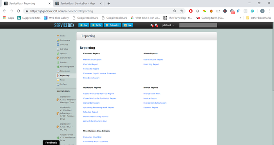The height and width of the screenshot is (145, 274).
Task: Open a new browser tab
Action: coord(109,4)
